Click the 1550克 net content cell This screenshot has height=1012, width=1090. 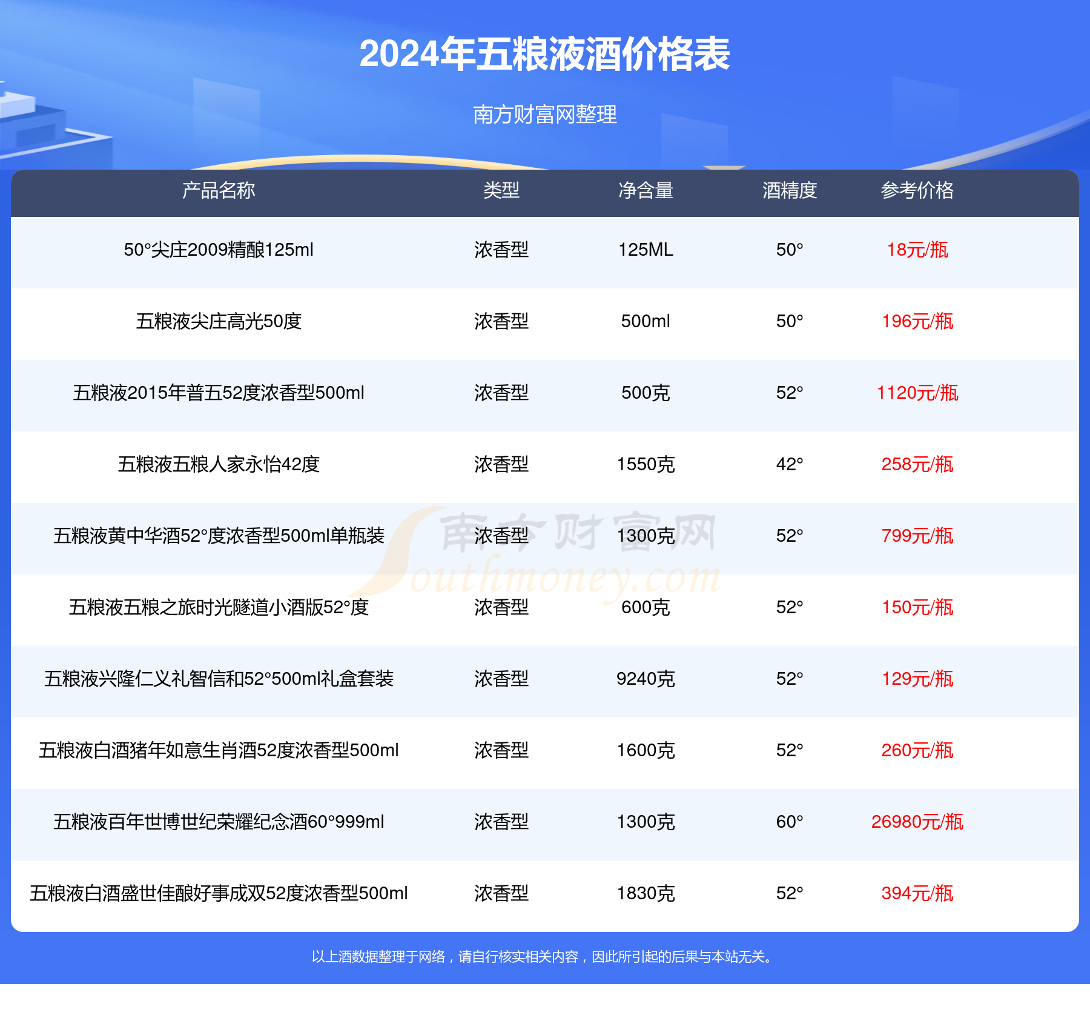646,464
